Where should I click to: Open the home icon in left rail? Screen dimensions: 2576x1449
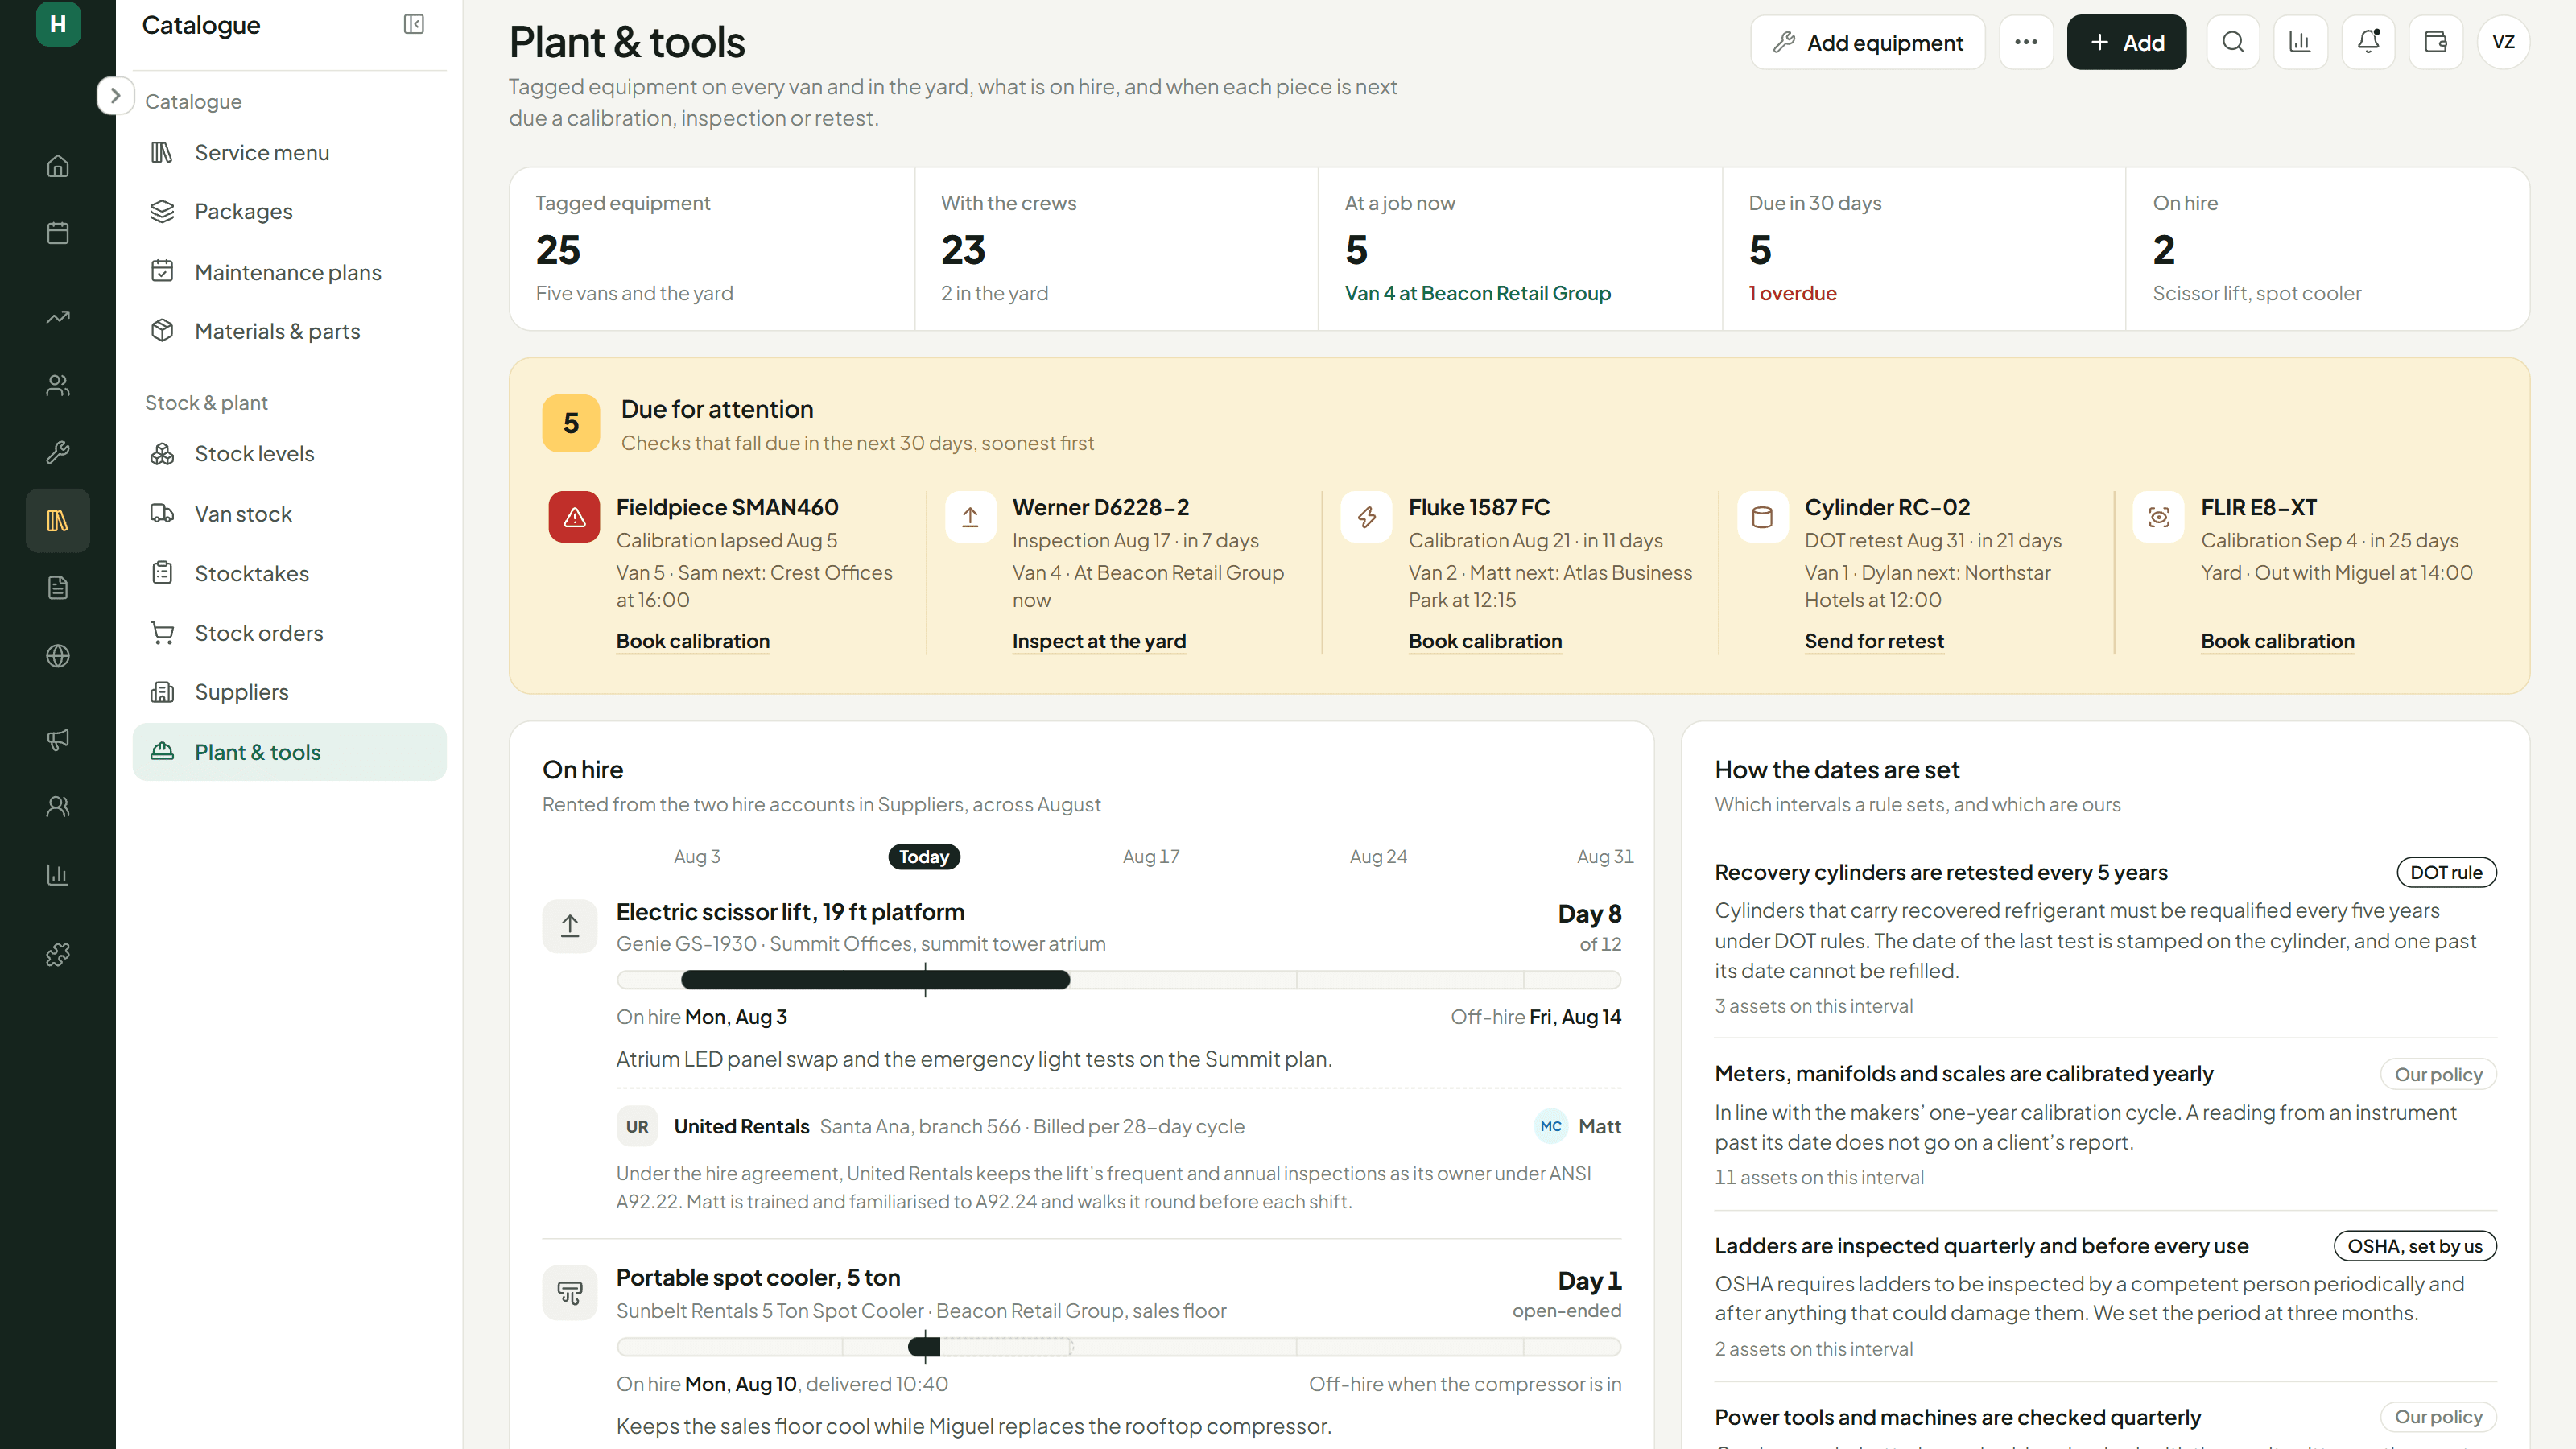point(58,166)
